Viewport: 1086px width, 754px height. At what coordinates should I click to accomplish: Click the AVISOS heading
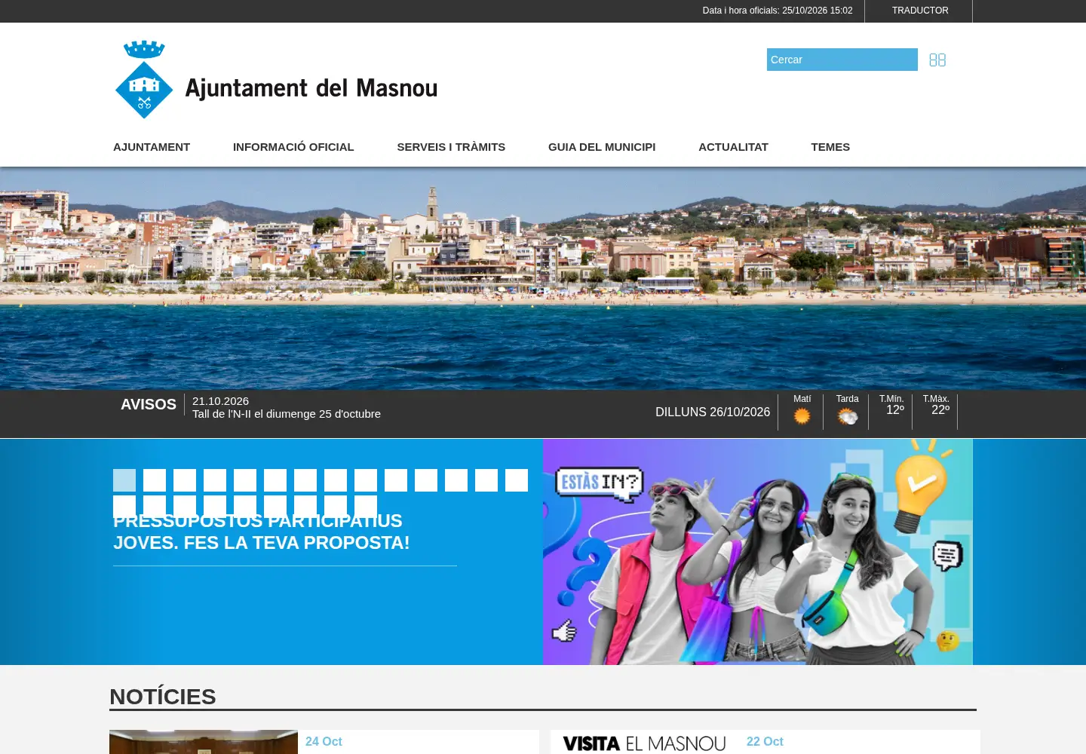(x=149, y=405)
